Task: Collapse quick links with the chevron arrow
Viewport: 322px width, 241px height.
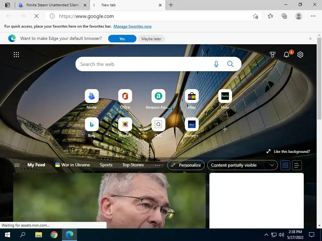Action: [236, 78]
